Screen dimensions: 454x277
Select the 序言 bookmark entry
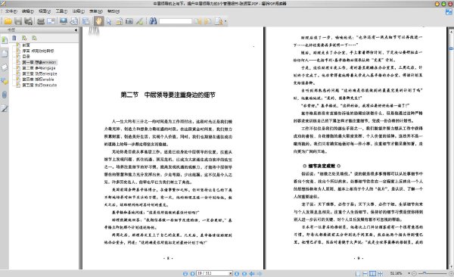point(39,51)
